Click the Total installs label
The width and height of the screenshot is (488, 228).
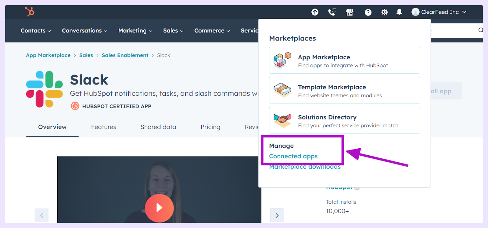(341, 202)
